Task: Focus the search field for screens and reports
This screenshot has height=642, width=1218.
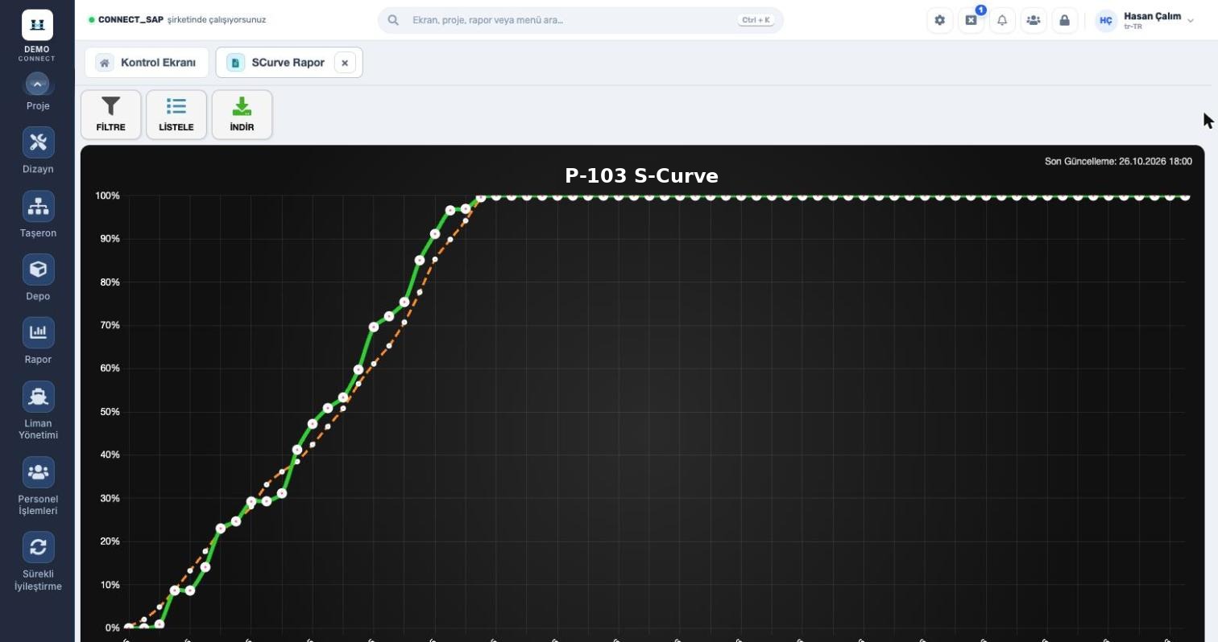Action: coord(580,20)
